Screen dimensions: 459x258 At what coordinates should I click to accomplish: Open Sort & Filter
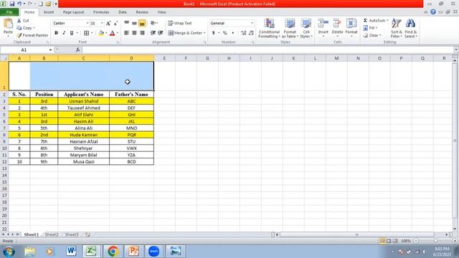tap(397, 28)
